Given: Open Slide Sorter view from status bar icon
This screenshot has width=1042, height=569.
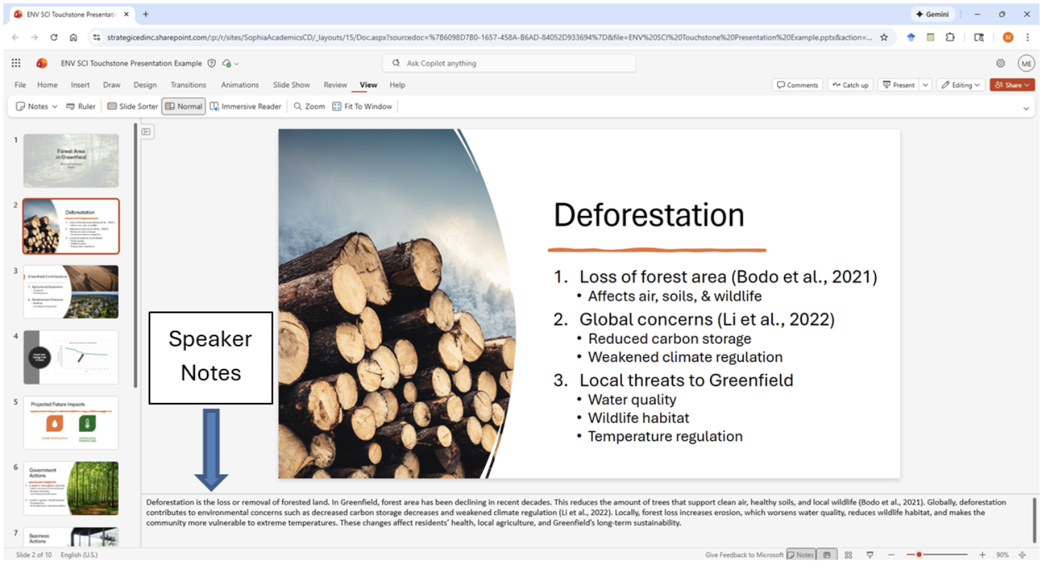Looking at the screenshot, I should coord(848,554).
